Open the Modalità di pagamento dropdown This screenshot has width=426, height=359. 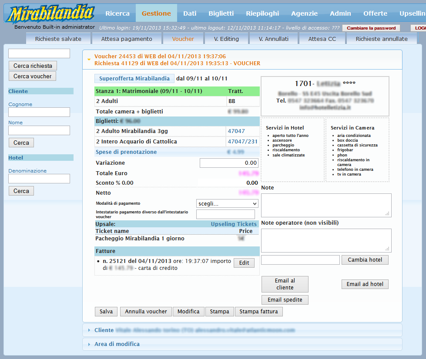[x=227, y=203]
